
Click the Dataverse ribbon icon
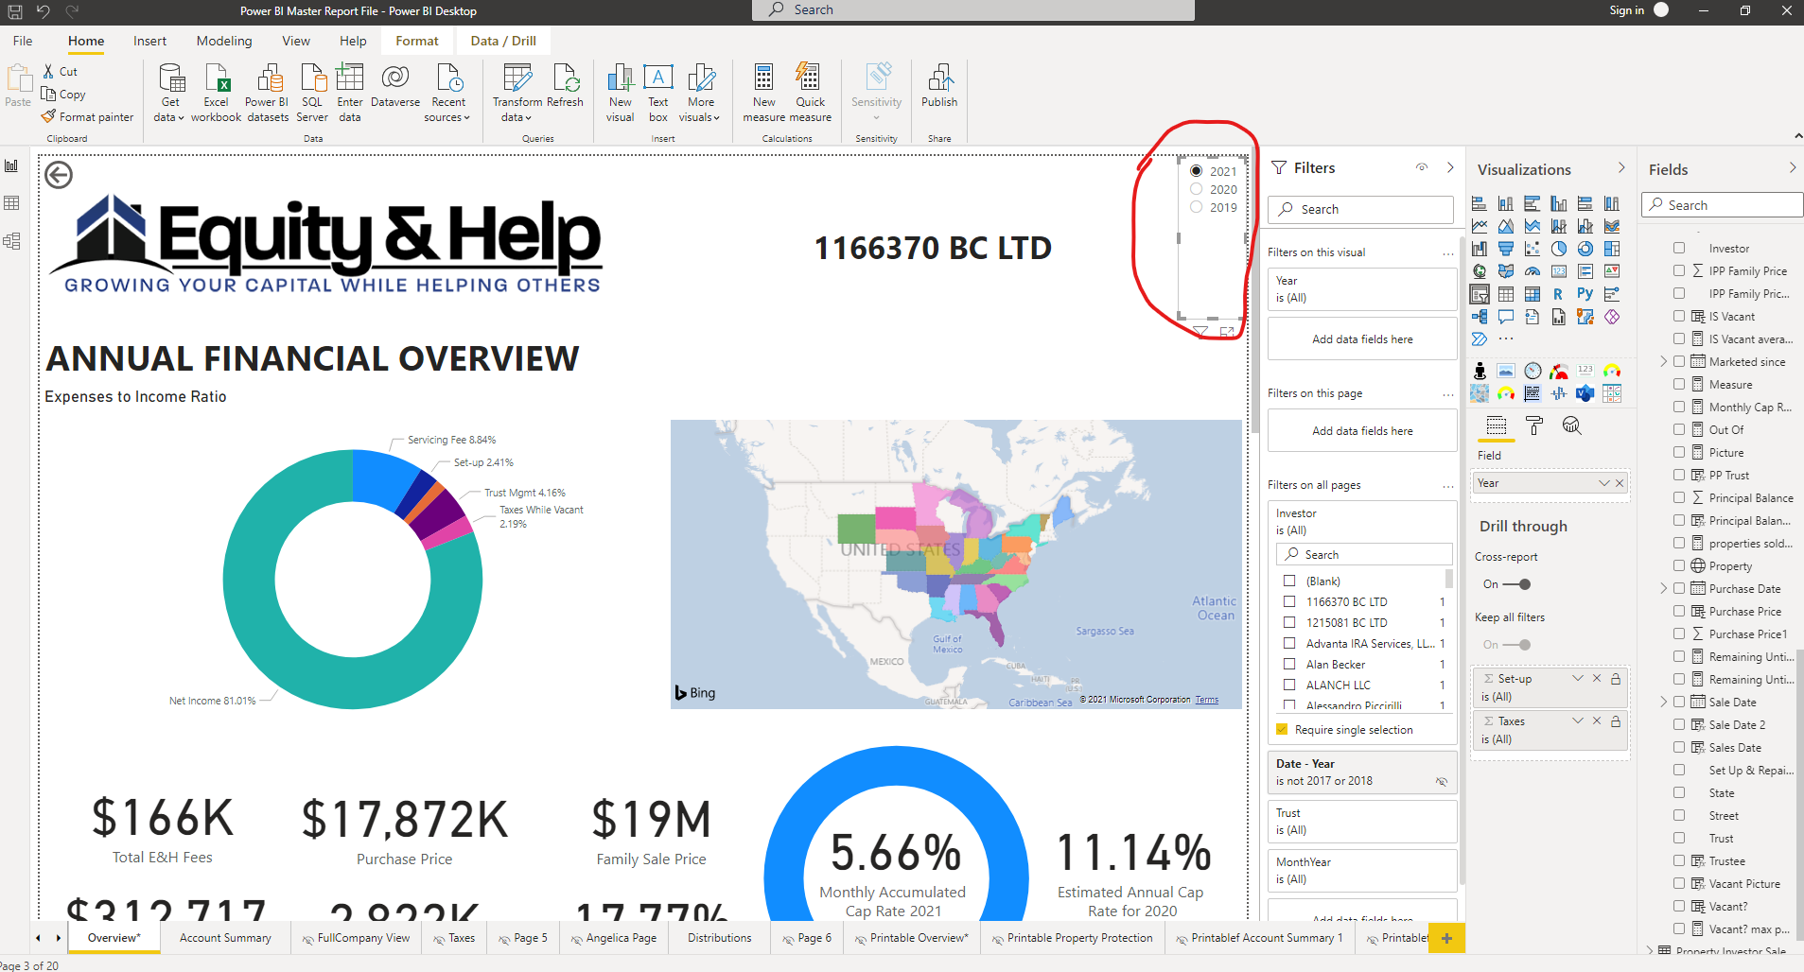[395, 86]
